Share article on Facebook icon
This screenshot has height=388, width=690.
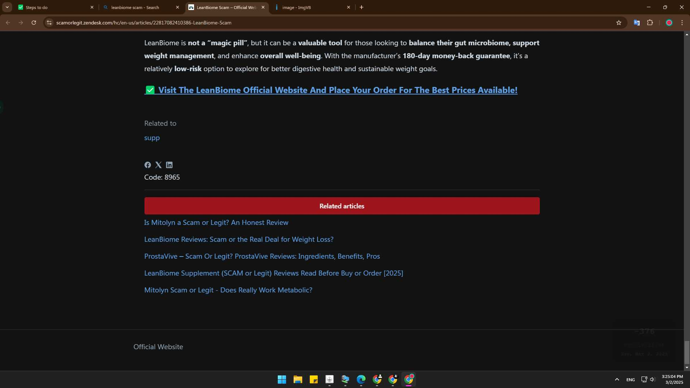click(148, 165)
